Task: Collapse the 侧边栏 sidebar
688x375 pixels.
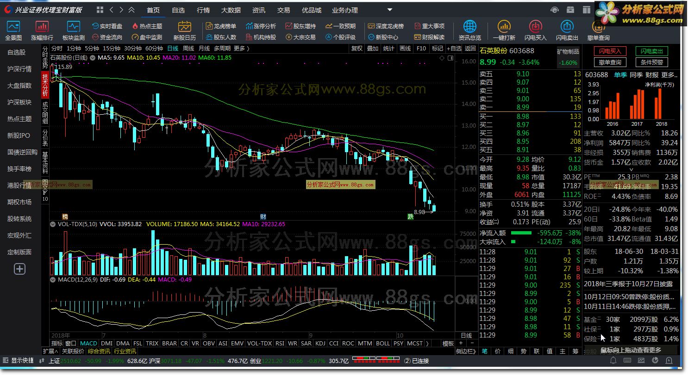Action: click(x=466, y=351)
